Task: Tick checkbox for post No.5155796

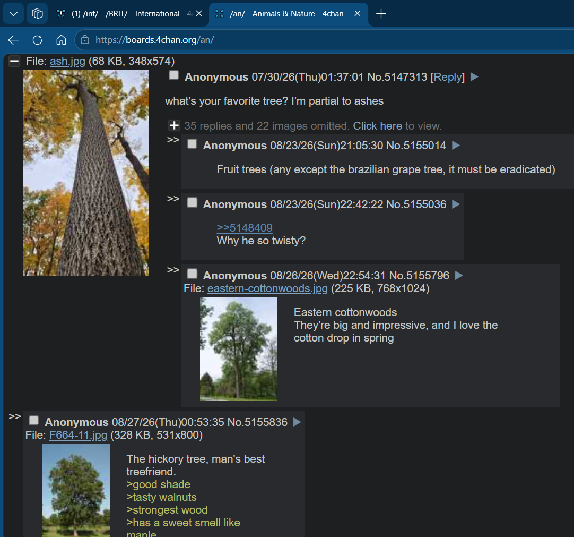Action: (192, 274)
